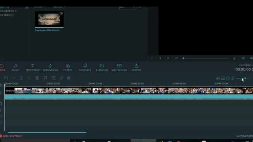Open the Music library tab
This screenshot has height=142, width=253.
(15, 67)
